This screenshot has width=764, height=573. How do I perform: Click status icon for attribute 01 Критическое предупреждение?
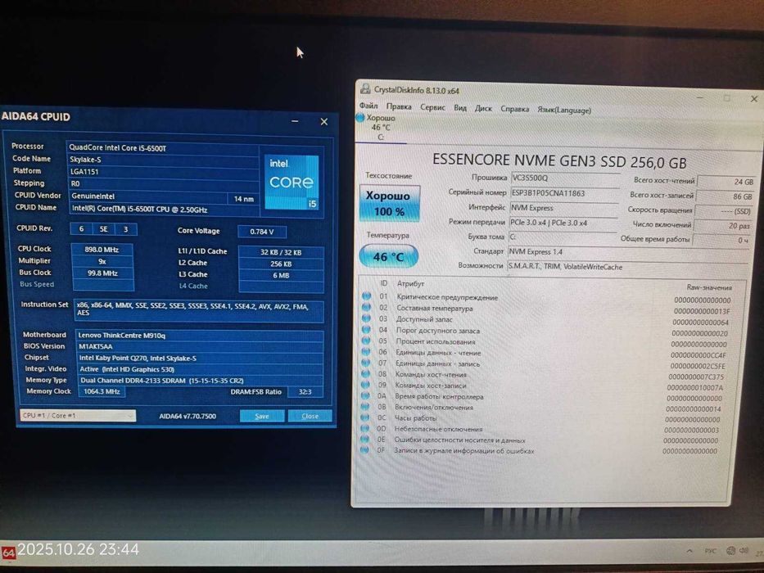point(366,296)
